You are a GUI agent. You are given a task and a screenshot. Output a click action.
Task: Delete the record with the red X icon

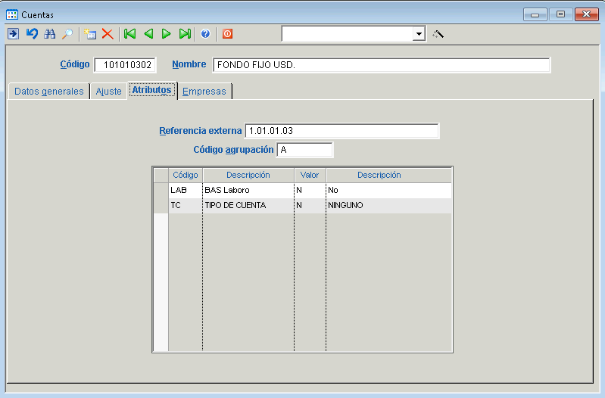[x=108, y=34]
